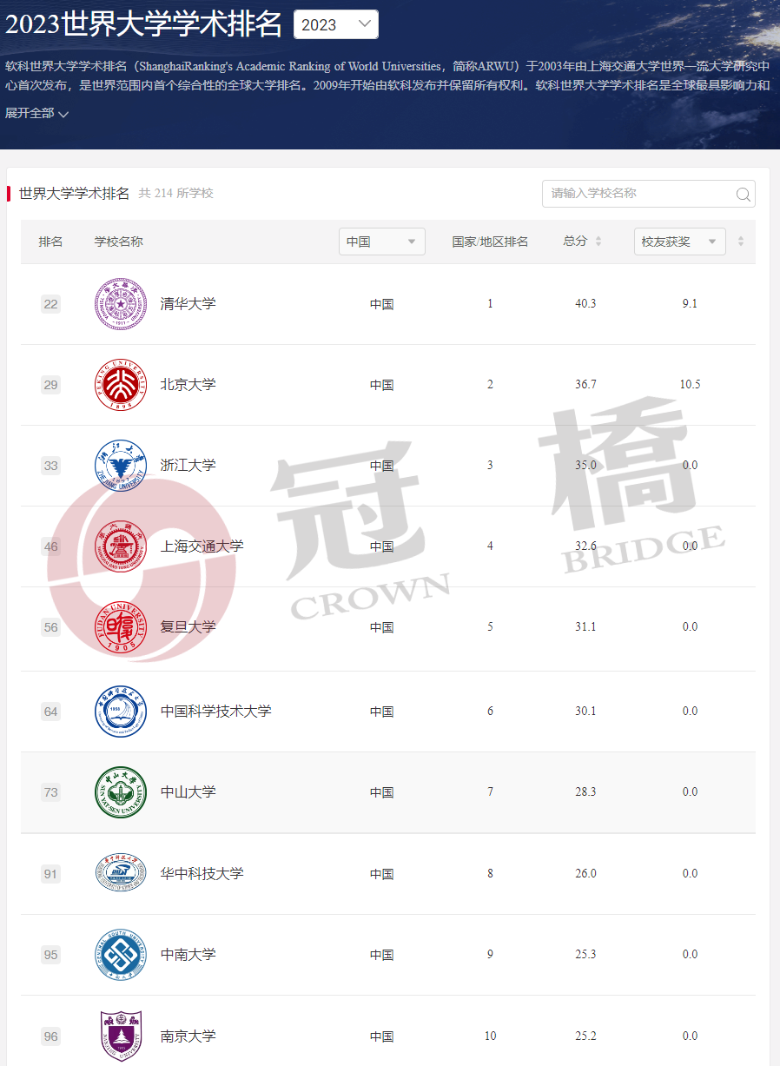Click the rank badge 29

[x=51, y=385]
